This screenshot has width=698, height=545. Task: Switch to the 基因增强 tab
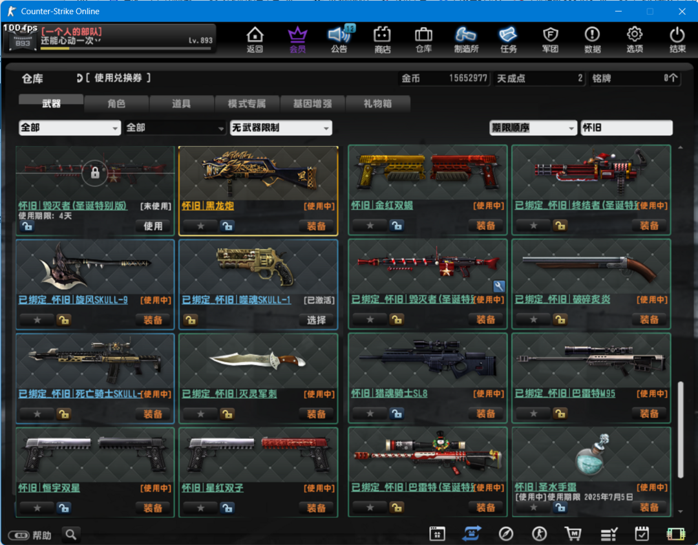tap(312, 103)
